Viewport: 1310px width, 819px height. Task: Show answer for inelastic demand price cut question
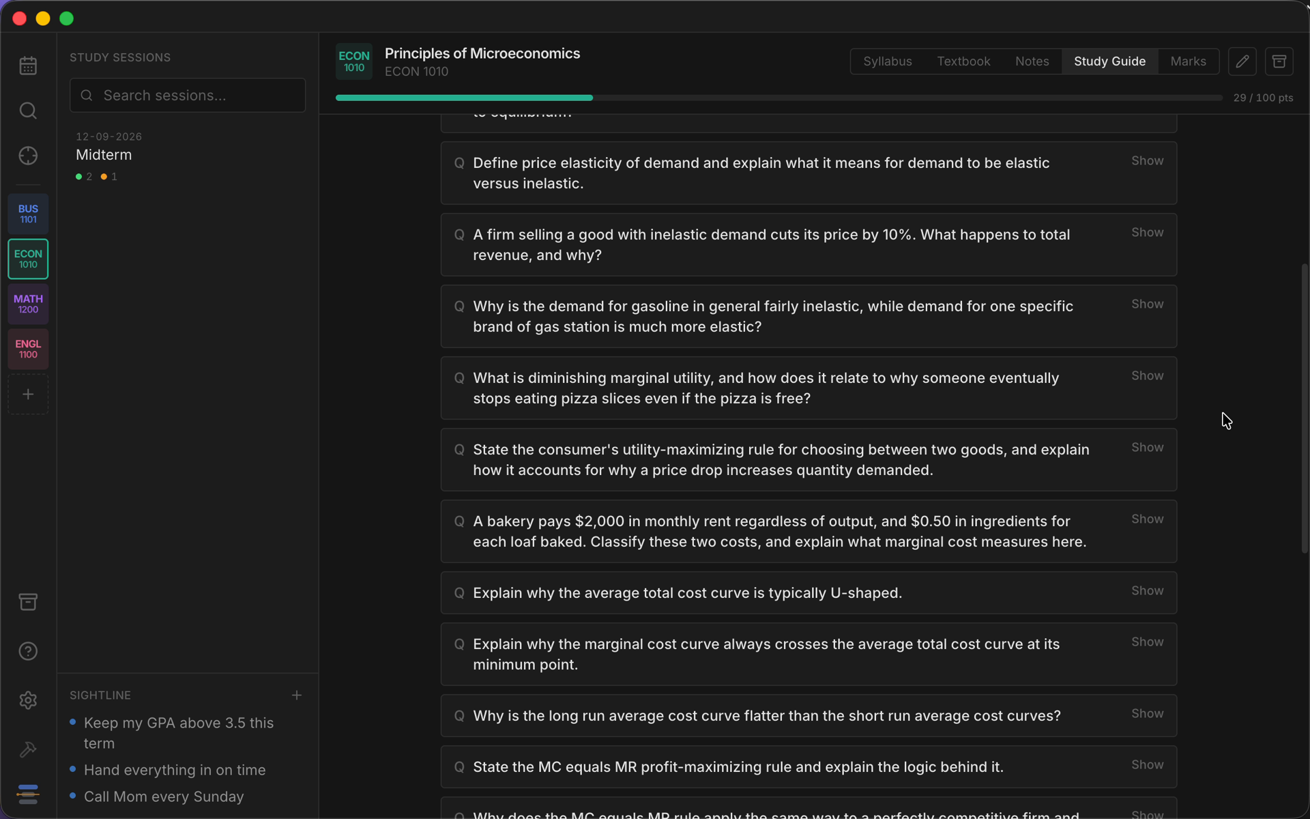(1148, 233)
